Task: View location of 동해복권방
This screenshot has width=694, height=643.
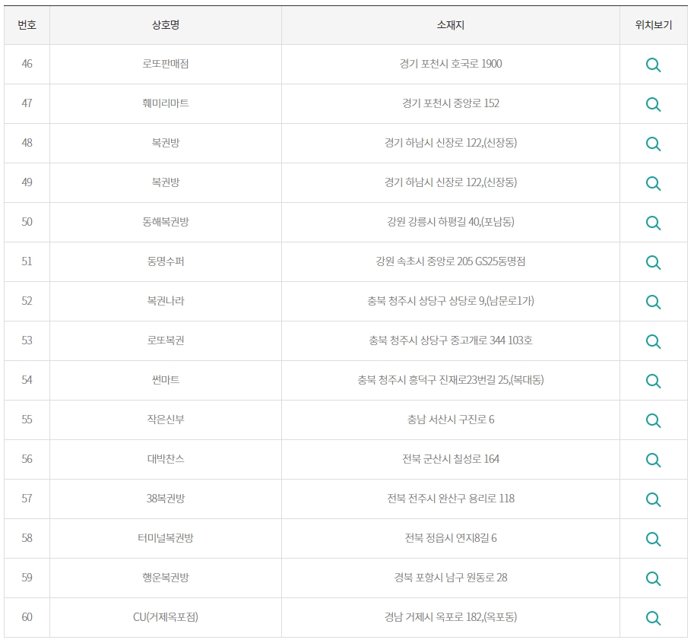Action: point(653,223)
